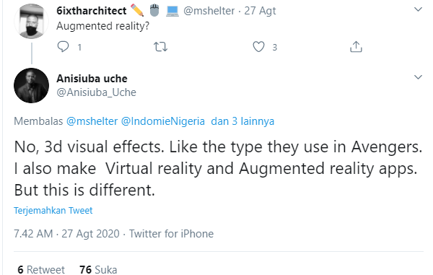Screen dimensions: 433x275
Task: Like the Augmented reality tweet
Action: pos(258,47)
